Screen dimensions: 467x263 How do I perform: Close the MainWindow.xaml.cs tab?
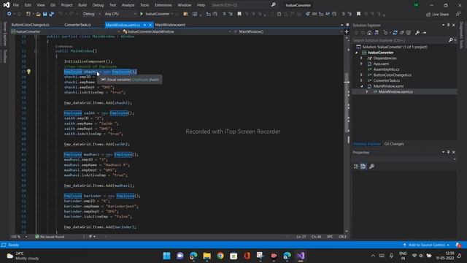point(150,25)
